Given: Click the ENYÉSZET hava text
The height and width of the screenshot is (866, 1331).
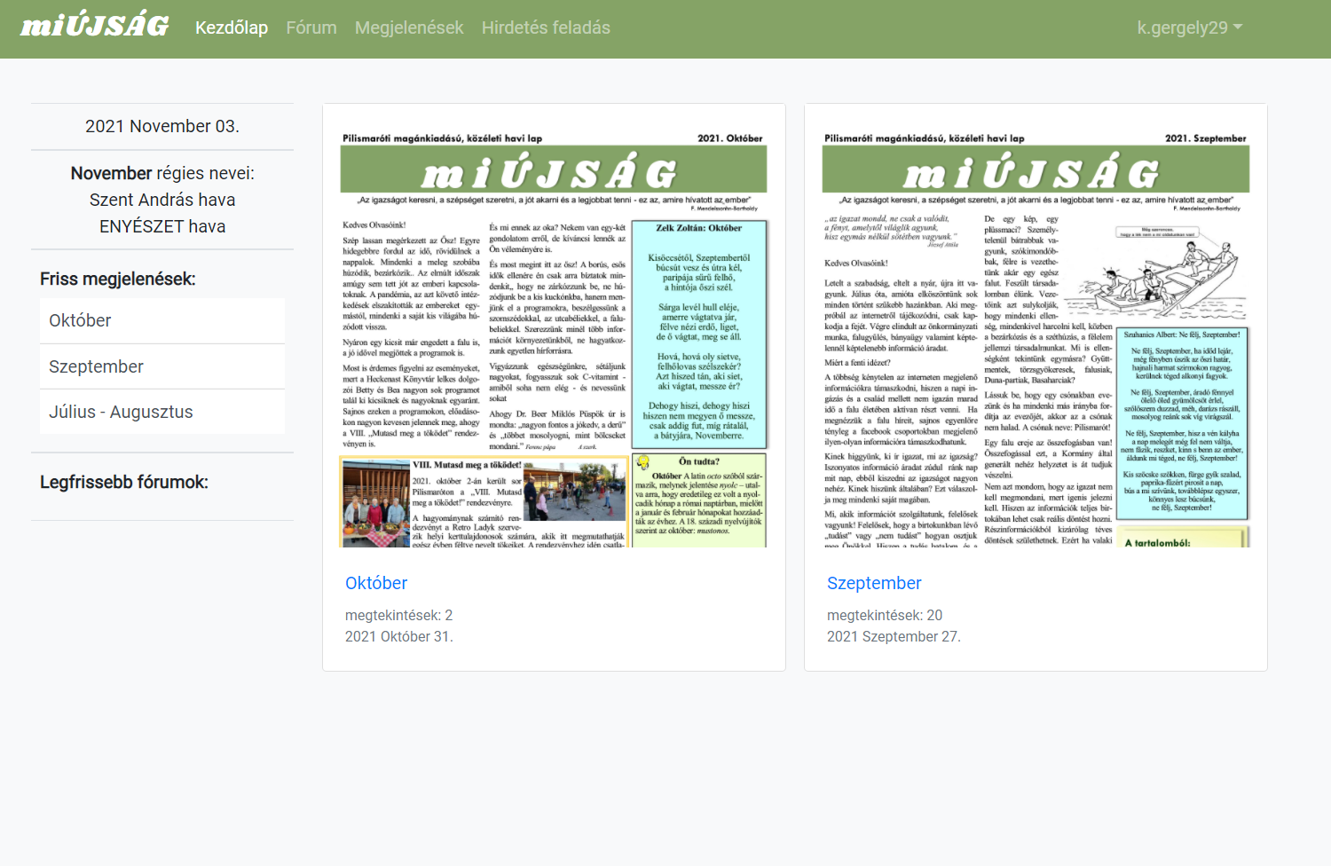Looking at the screenshot, I should [x=162, y=226].
